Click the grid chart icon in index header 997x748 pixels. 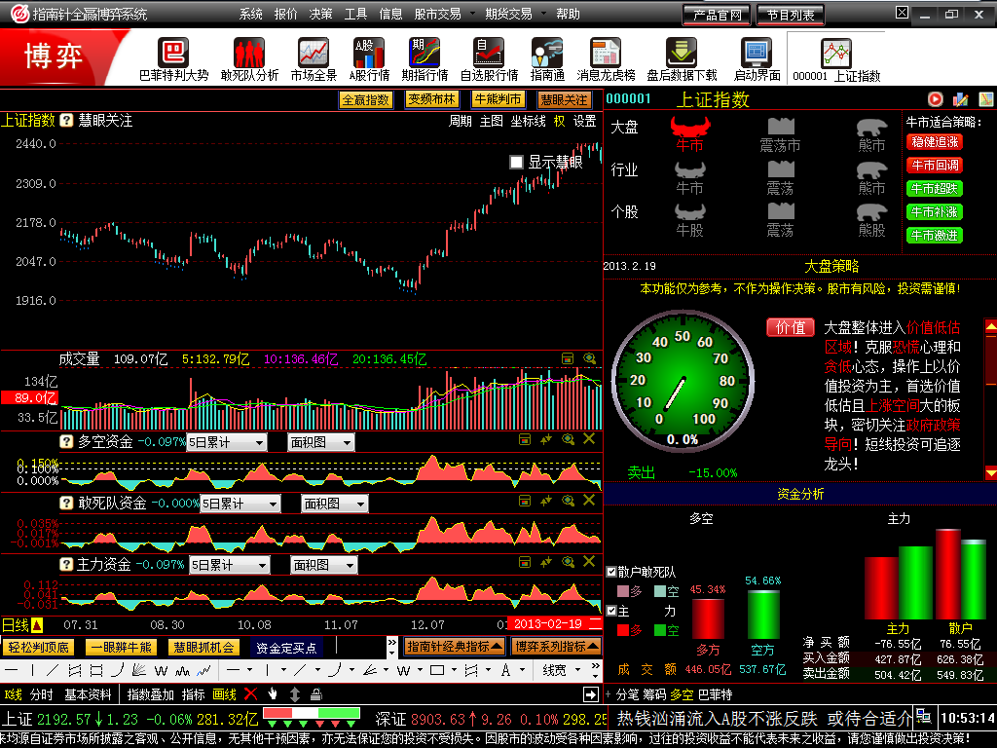[985, 99]
